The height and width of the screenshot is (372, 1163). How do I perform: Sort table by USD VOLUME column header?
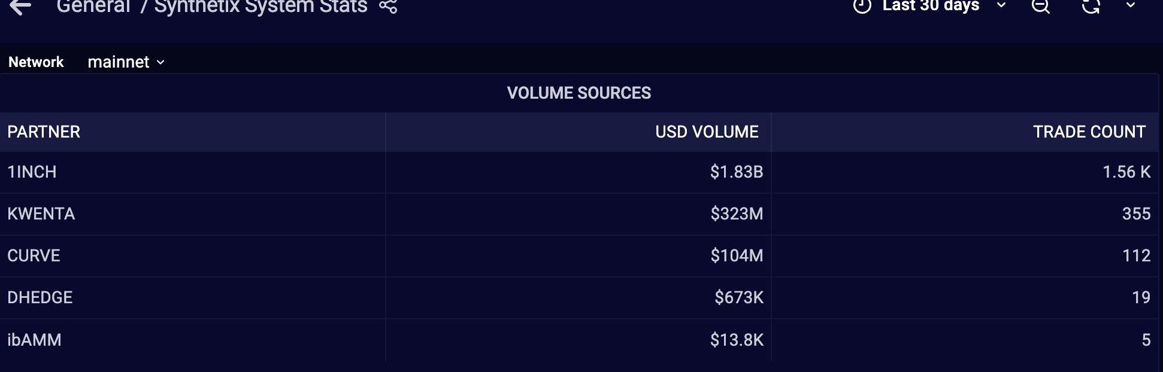(707, 132)
